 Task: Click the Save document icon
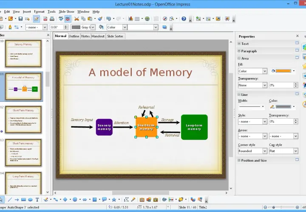20,19
